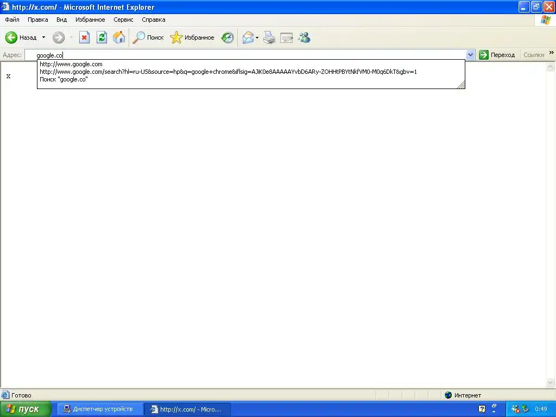Click the page scrollbar up arrow
The image size is (556, 417).
click(551, 66)
